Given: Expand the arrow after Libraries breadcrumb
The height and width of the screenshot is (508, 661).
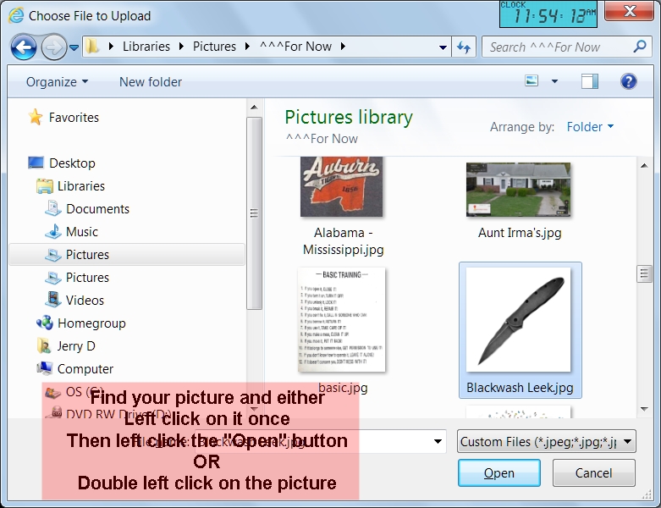Looking at the screenshot, I should pyautogui.click(x=181, y=47).
